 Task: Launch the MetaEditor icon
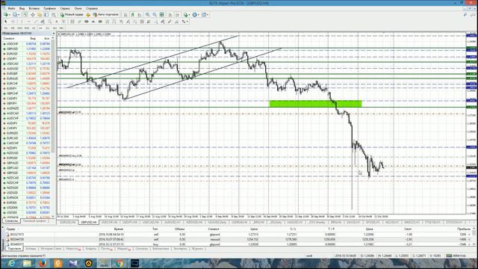88,15
